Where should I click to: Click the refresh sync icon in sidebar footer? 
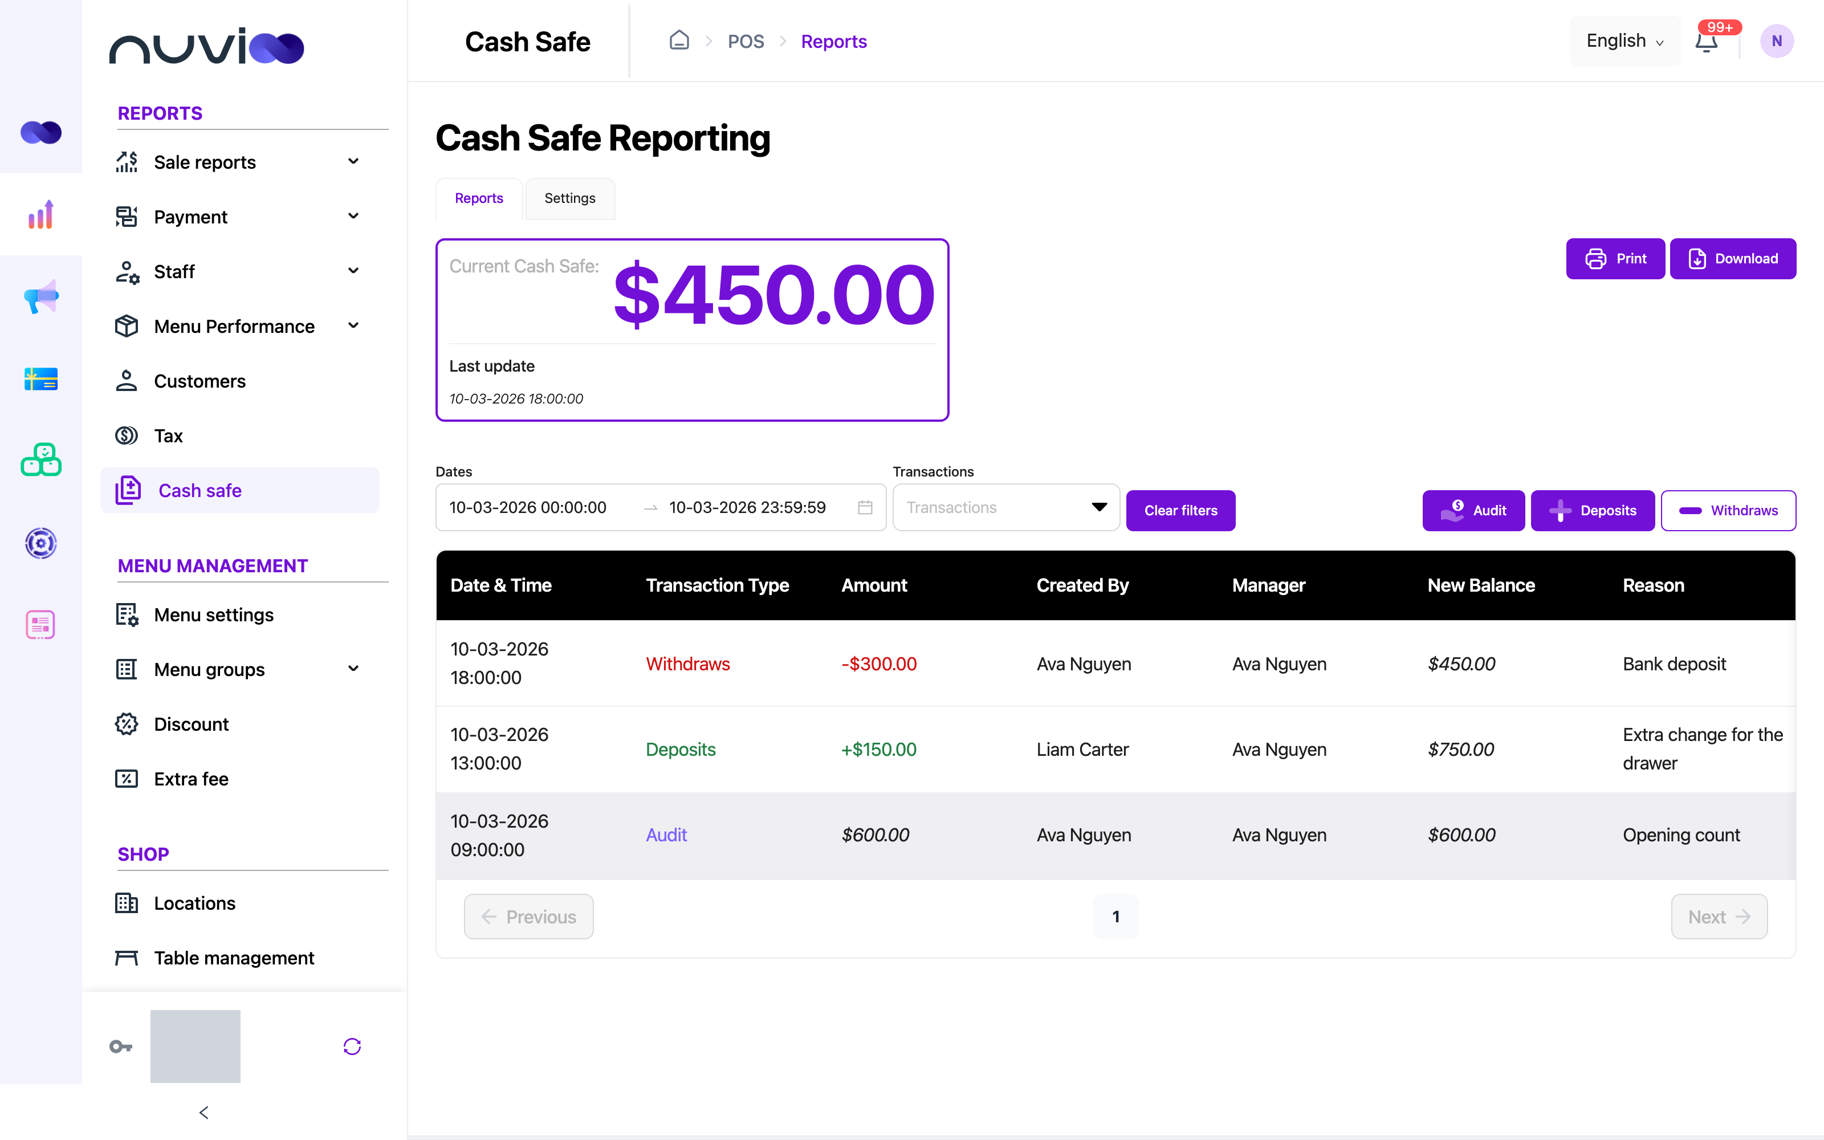(352, 1047)
